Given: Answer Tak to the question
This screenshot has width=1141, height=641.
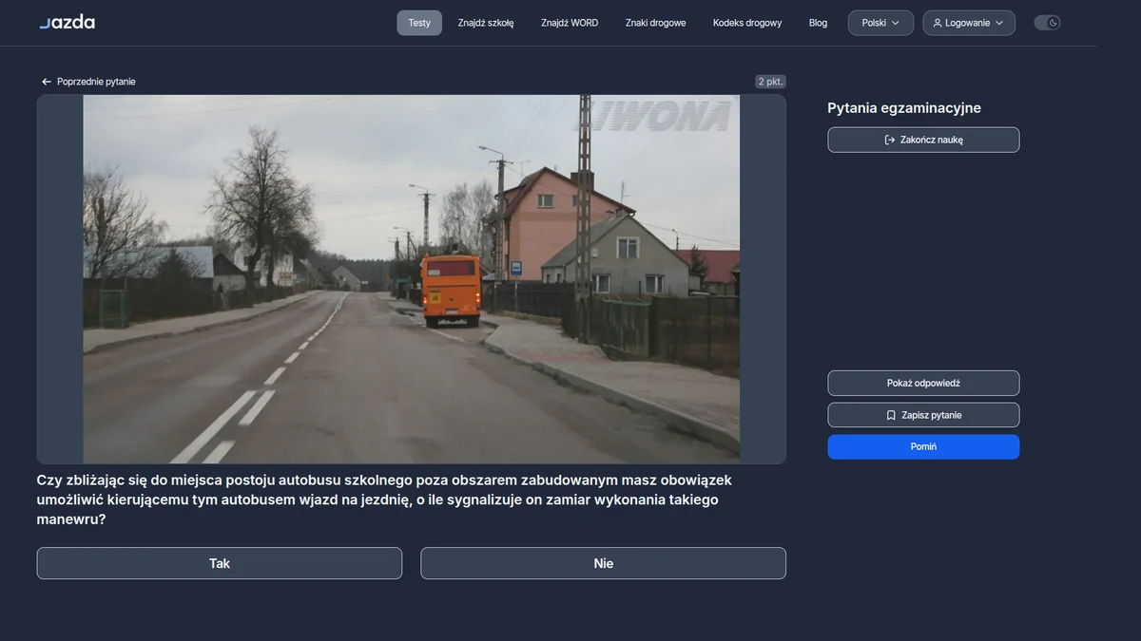Looking at the screenshot, I should coord(220,563).
